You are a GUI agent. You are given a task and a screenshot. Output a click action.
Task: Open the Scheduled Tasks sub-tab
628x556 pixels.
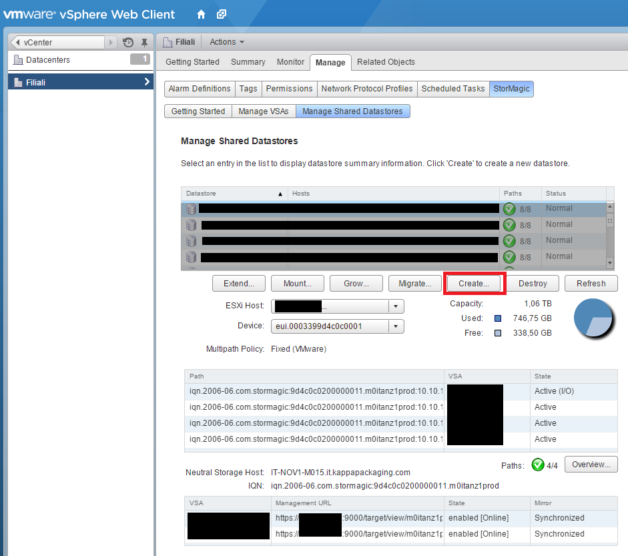(453, 89)
